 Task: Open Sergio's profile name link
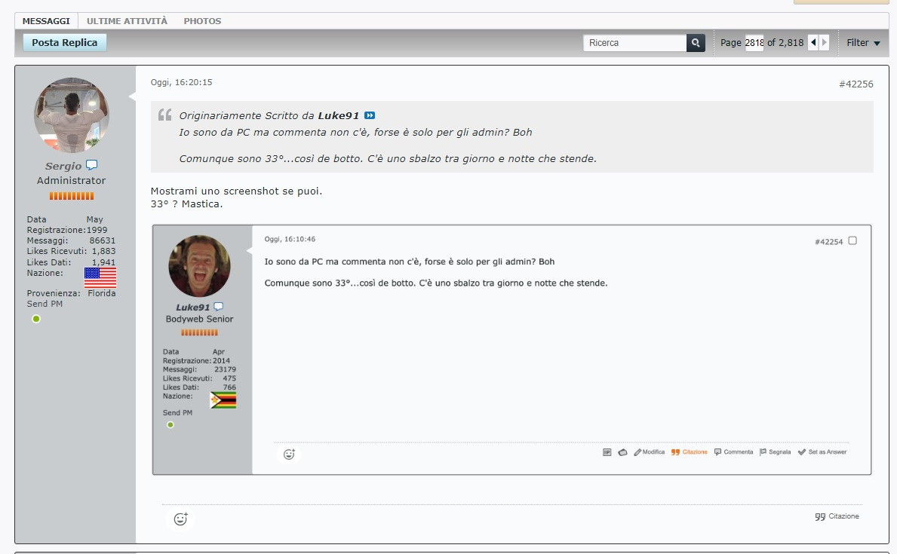63,166
